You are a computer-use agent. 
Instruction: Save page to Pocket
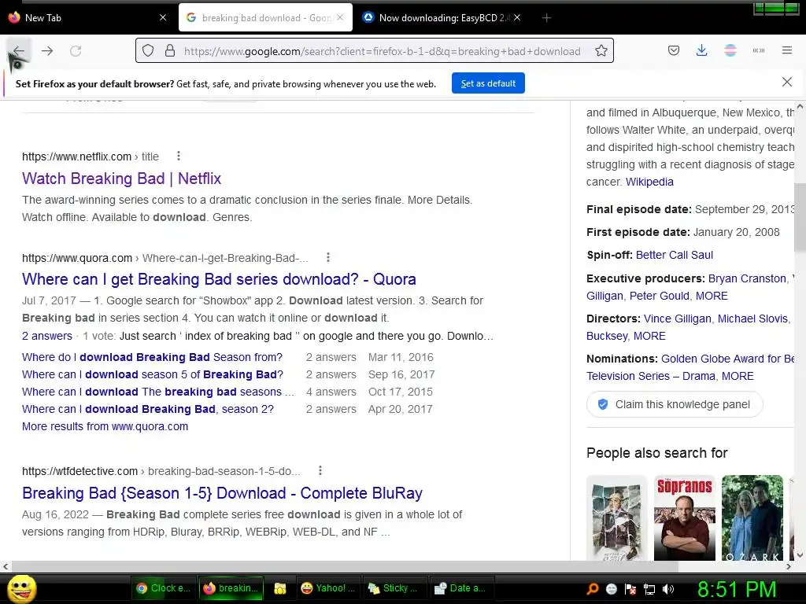[674, 50]
